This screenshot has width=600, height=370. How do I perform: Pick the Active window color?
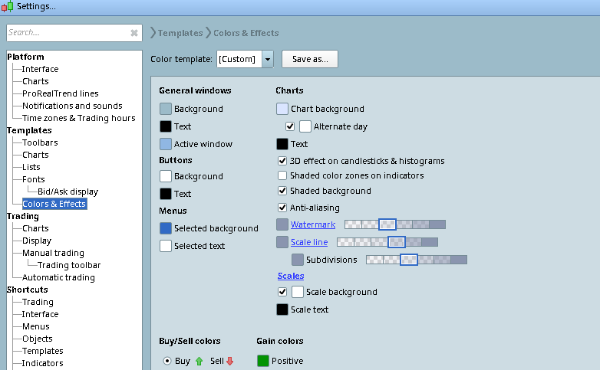(166, 144)
